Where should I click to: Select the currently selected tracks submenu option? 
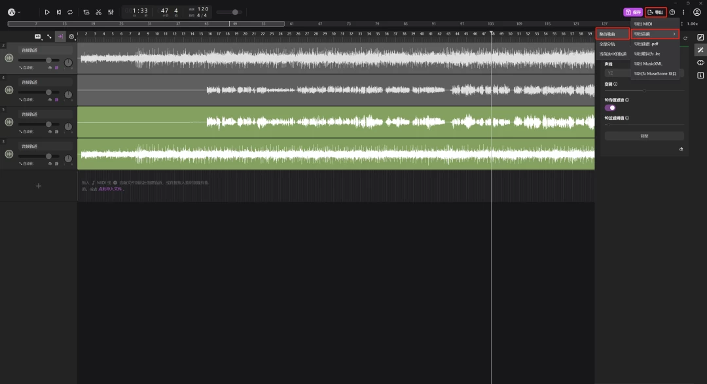[613, 54]
